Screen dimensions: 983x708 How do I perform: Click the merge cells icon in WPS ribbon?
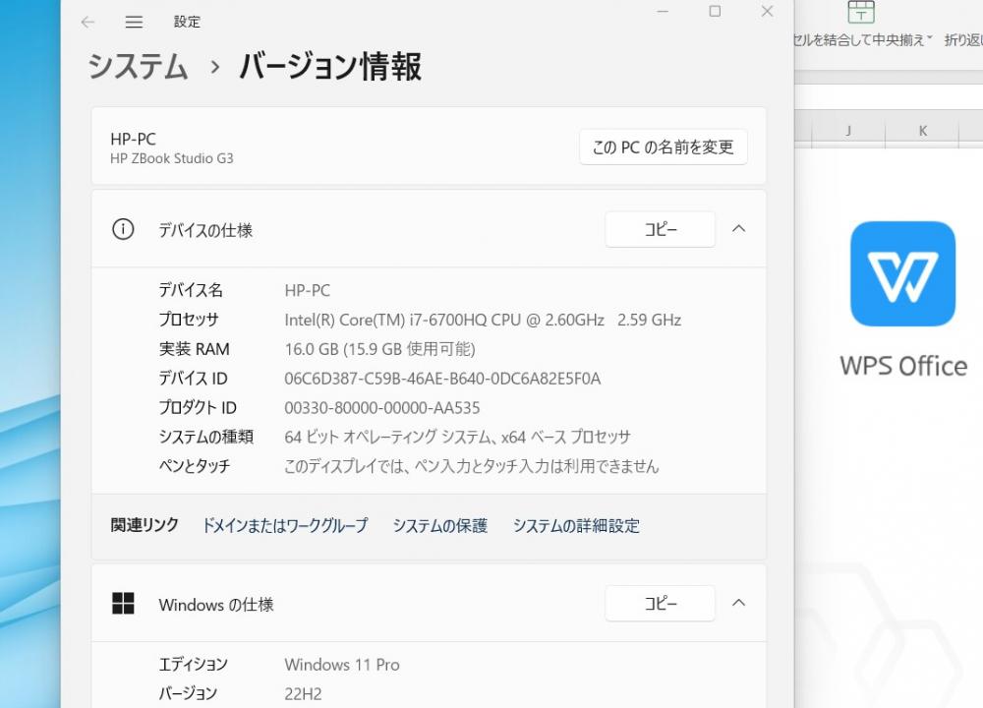tap(861, 12)
